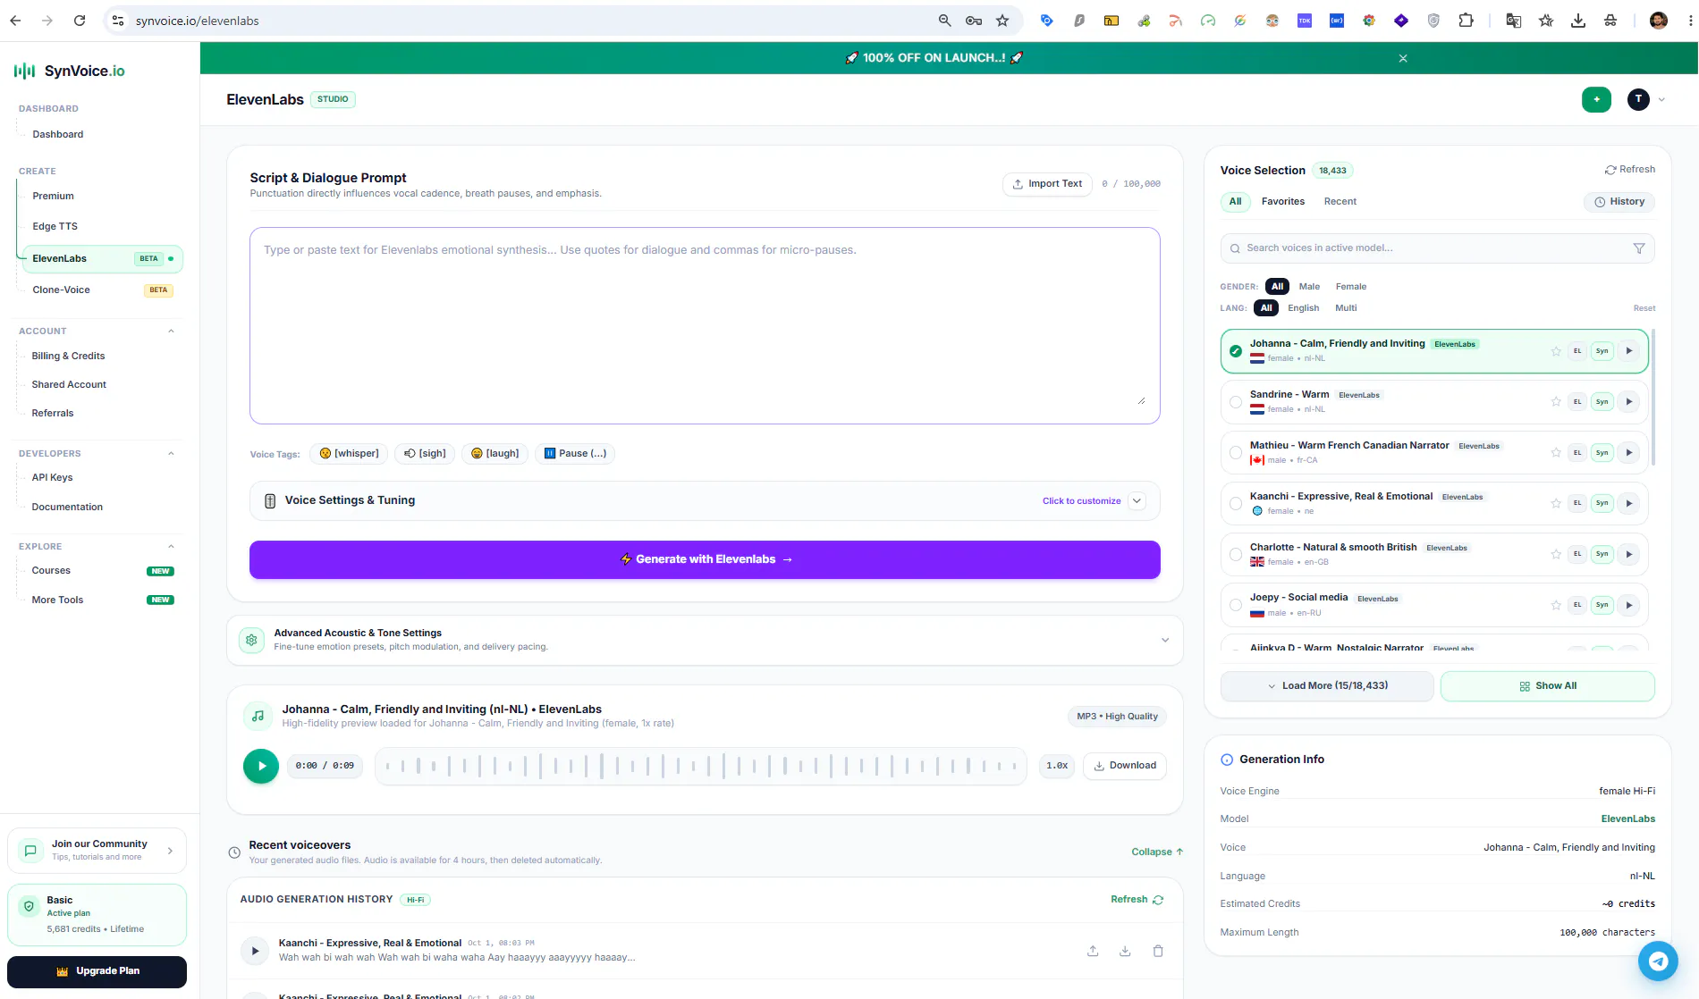Preview the Sandrine - Warm voice
The image size is (1699, 999).
coord(1629,402)
